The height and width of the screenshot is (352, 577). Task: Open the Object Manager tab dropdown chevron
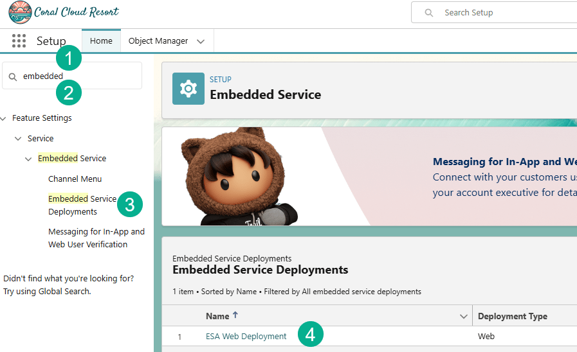coord(201,41)
